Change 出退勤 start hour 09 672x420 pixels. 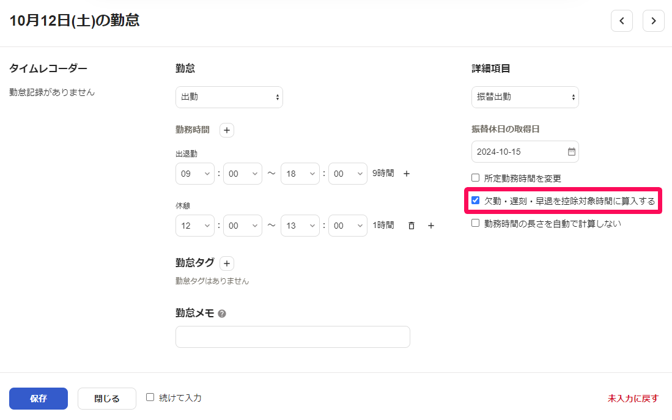194,174
